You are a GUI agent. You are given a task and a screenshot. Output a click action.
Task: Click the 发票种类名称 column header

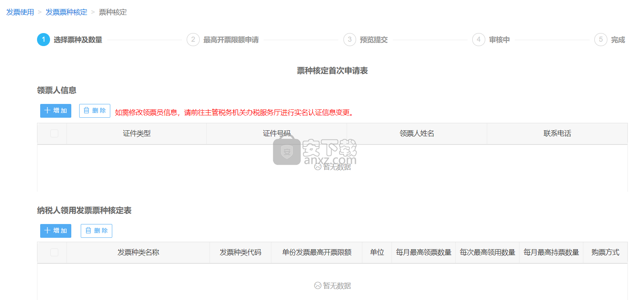pos(138,252)
